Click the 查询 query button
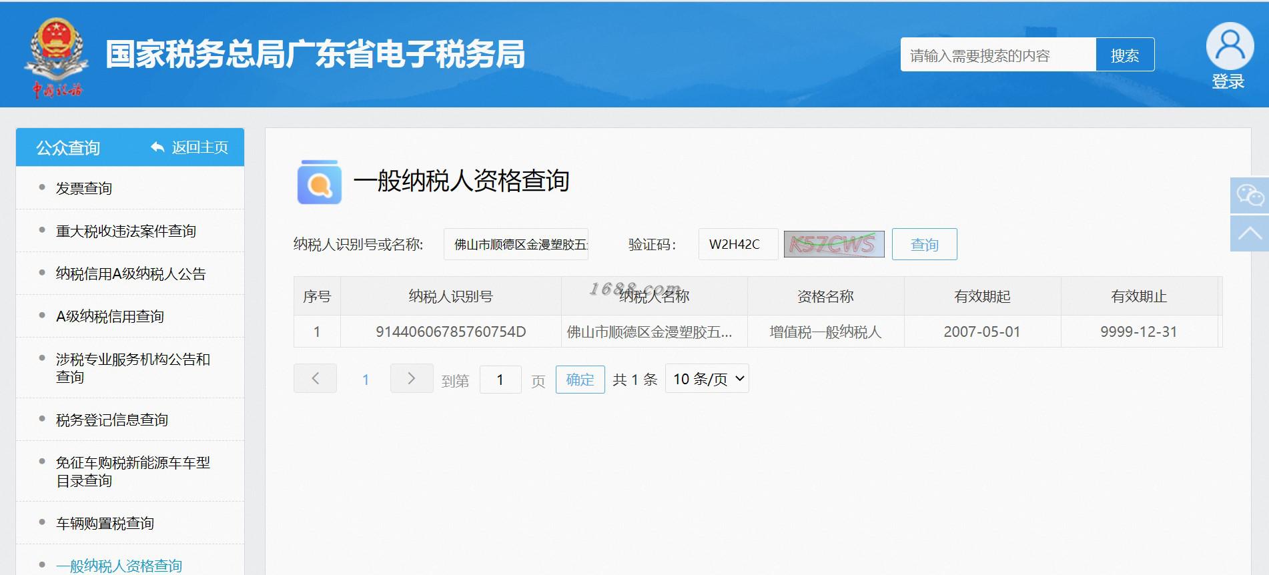 pyautogui.click(x=924, y=244)
